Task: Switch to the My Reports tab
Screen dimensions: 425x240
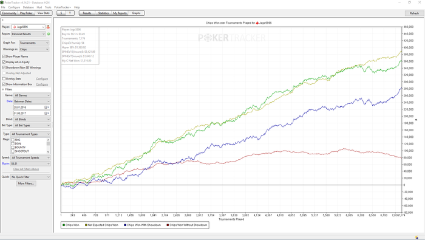Action: coord(120,13)
